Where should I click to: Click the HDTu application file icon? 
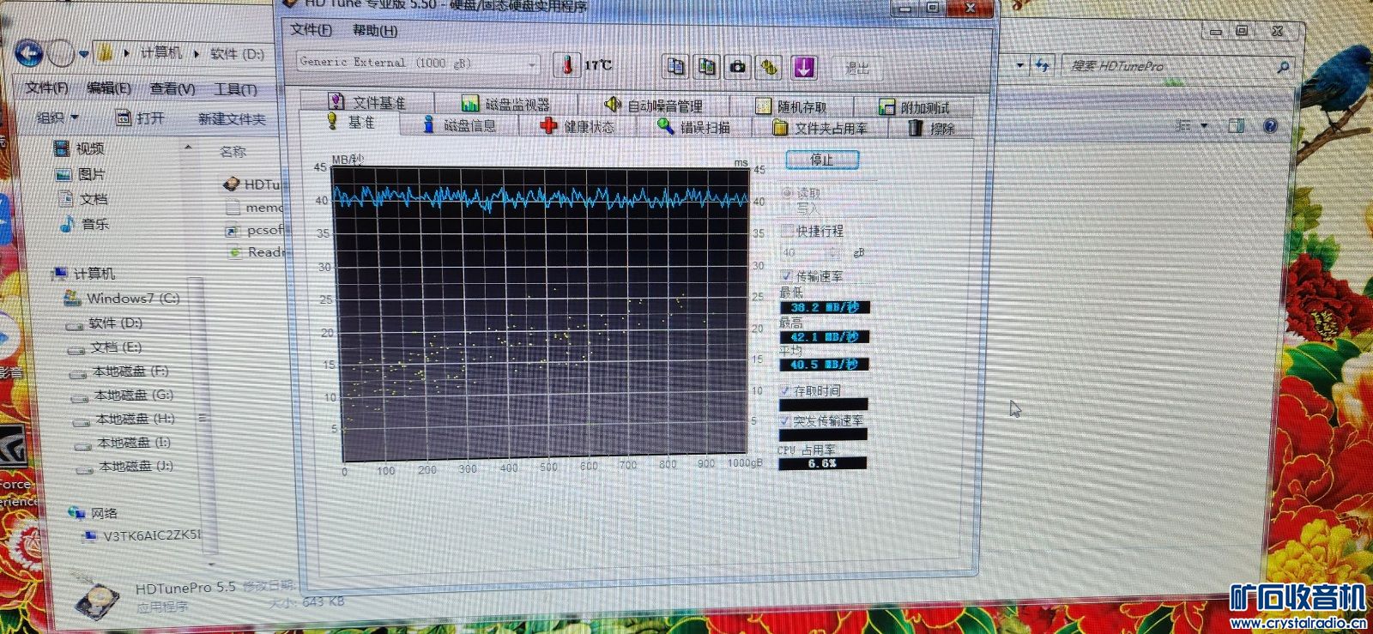[231, 184]
